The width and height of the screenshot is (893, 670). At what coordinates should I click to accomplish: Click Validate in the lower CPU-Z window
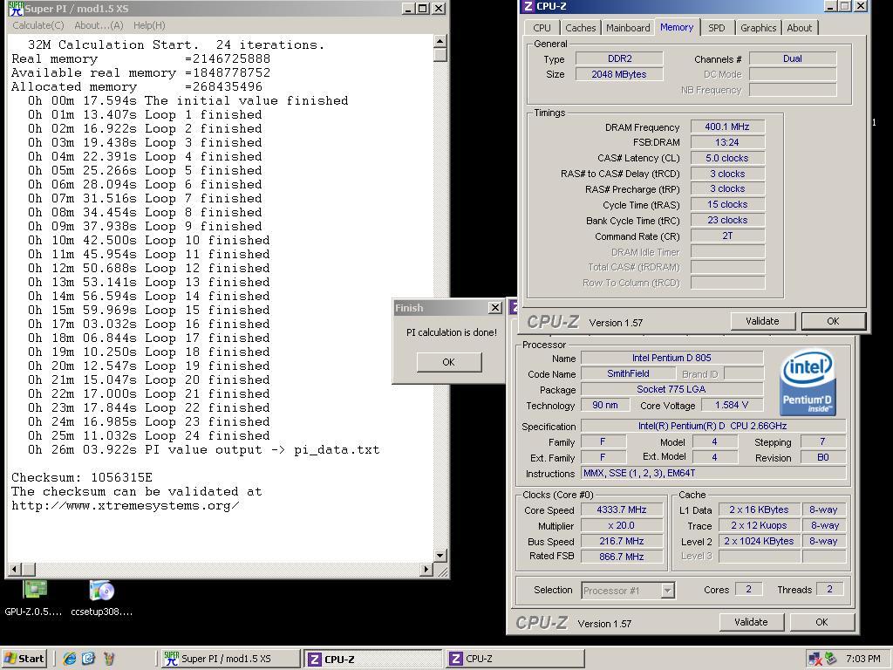(751, 622)
